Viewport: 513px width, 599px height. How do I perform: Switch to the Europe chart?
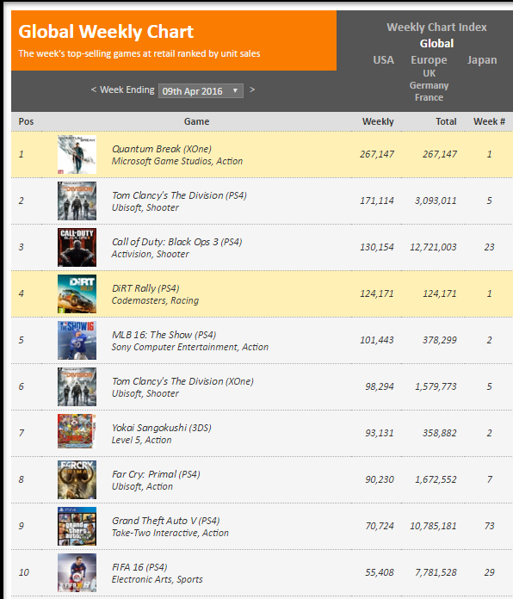tap(429, 60)
